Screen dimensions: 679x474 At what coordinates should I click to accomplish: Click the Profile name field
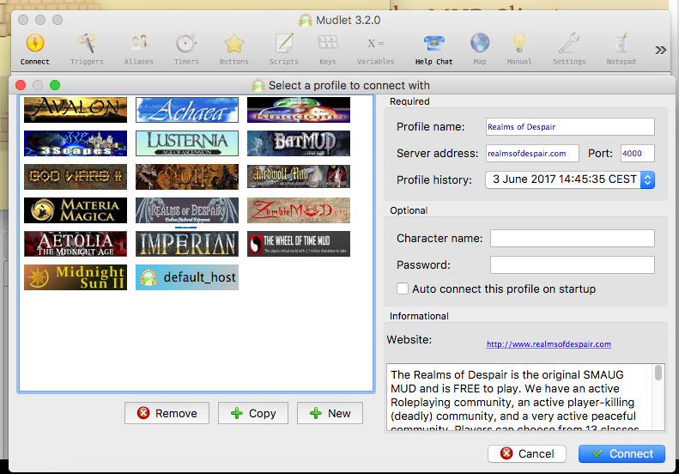[570, 127]
